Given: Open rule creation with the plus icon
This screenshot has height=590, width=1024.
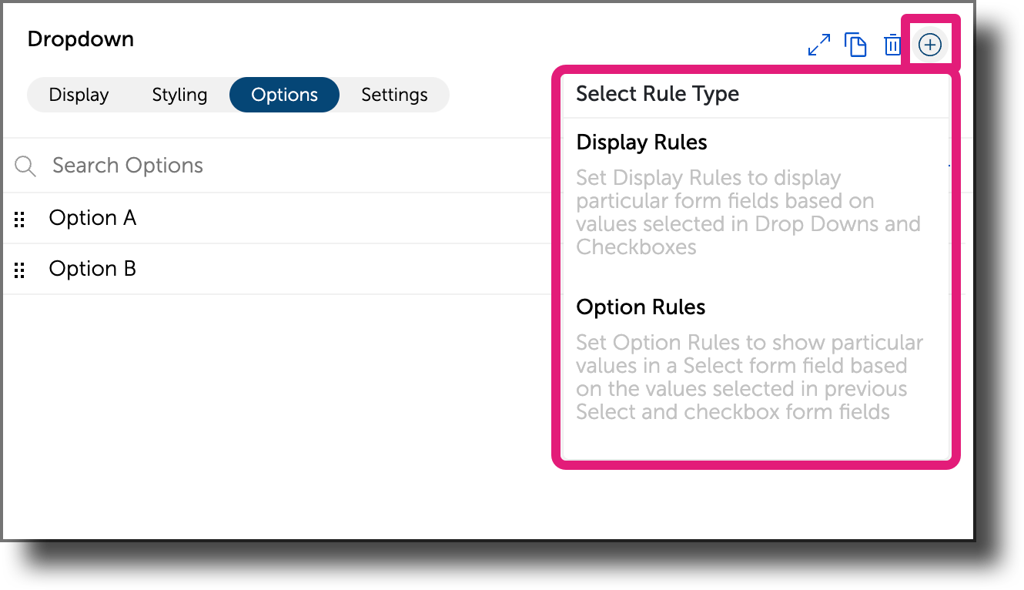Looking at the screenshot, I should coord(930,45).
